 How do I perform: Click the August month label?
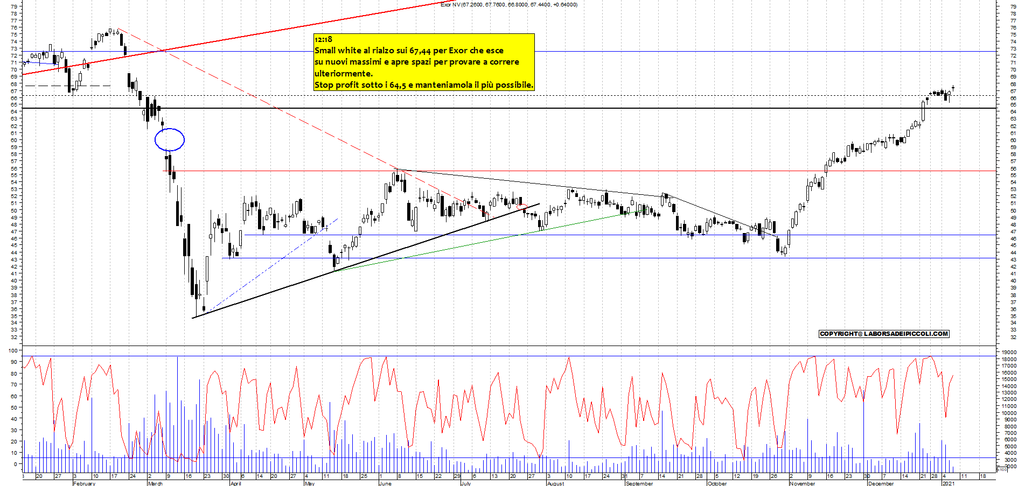(x=555, y=483)
